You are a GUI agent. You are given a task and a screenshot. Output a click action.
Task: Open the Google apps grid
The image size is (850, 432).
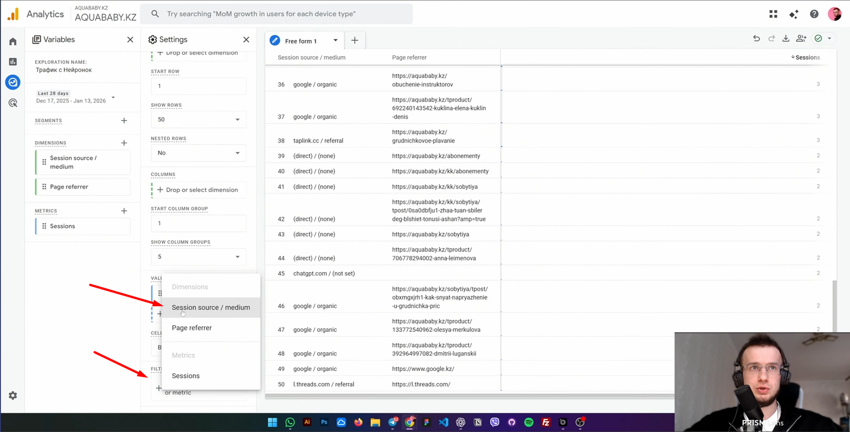773,14
